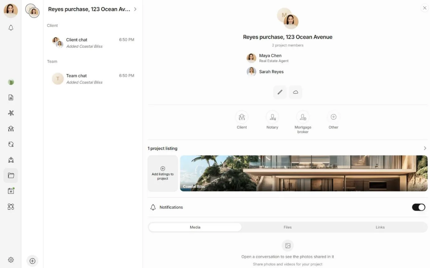
Task: Click the "2 project members" text
Action: 288,45
